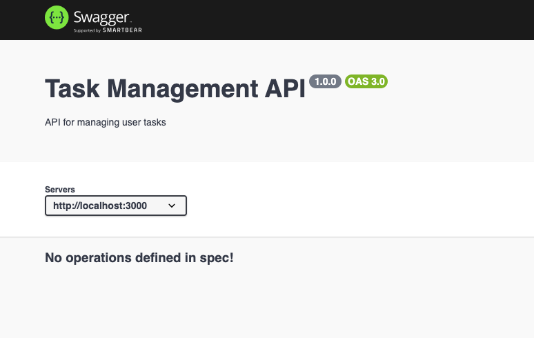
Task: Click the SMARTBEAR brand text
Action: point(122,30)
